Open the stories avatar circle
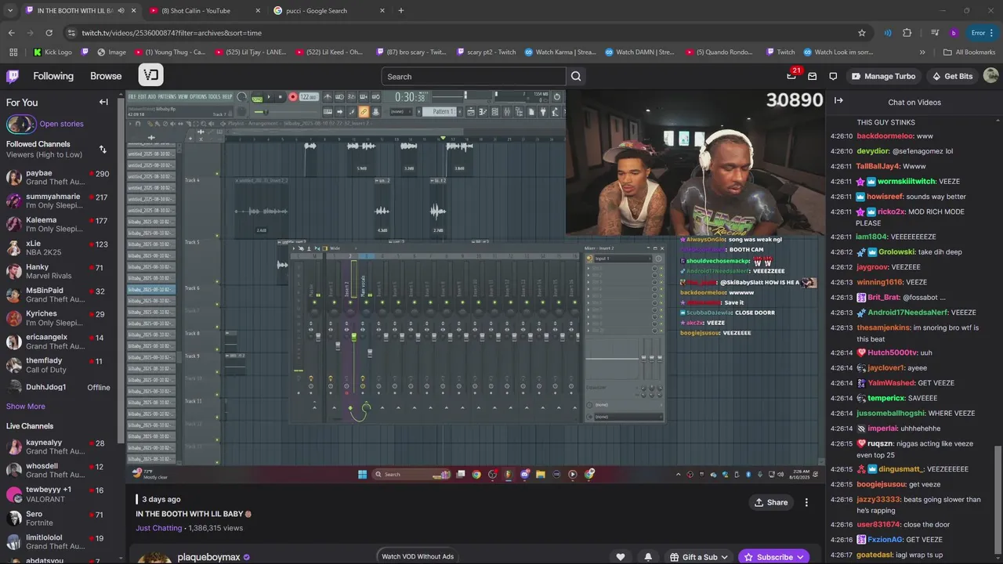1003x564 pixels. tap(21, 124)
